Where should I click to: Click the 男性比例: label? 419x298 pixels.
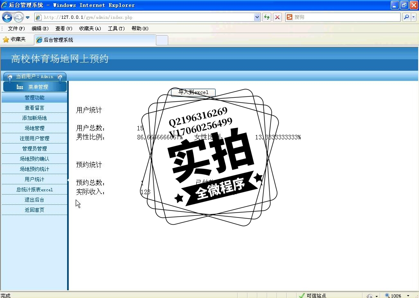click(x=90, y=137)
